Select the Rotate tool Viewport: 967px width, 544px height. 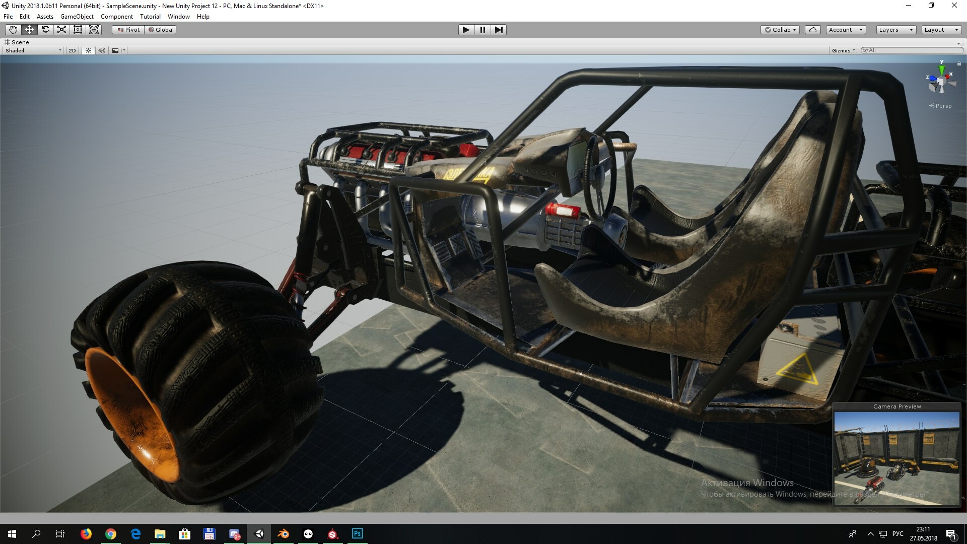pyautogui.click(x=46, y=30)
